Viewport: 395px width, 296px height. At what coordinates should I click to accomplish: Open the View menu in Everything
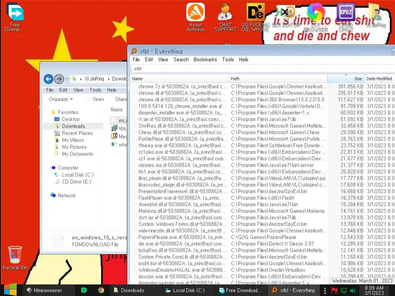pos(163,59)
